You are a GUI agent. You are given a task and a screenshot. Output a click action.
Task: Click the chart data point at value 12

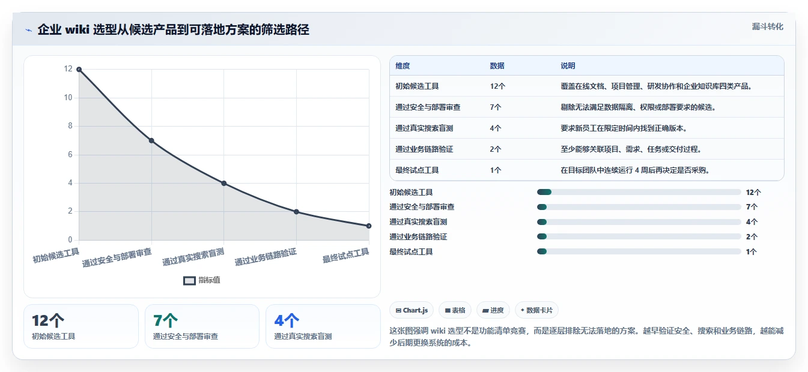point(79,70)
